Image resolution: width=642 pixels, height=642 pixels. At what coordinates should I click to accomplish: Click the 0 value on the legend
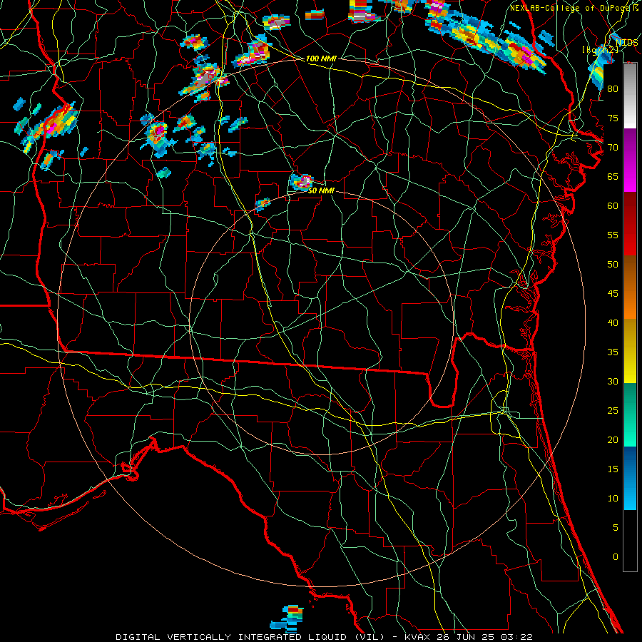pyautogui.click(x=616, y=557)
